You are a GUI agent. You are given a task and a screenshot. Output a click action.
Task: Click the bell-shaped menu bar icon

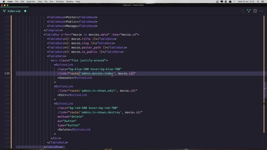tap(230, 2)
